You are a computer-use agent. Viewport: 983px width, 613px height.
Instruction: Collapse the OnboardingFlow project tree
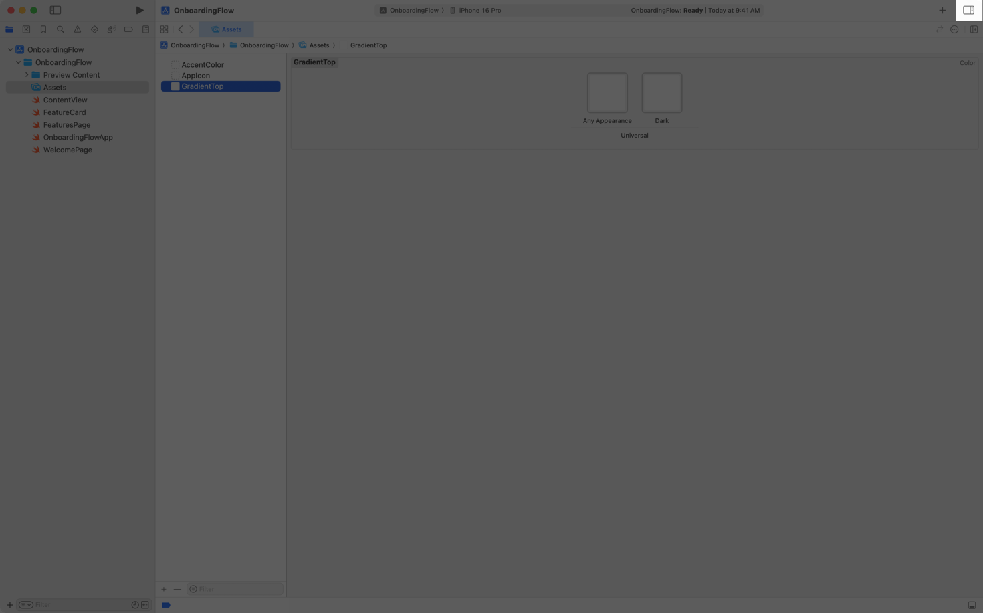[10, 49]
